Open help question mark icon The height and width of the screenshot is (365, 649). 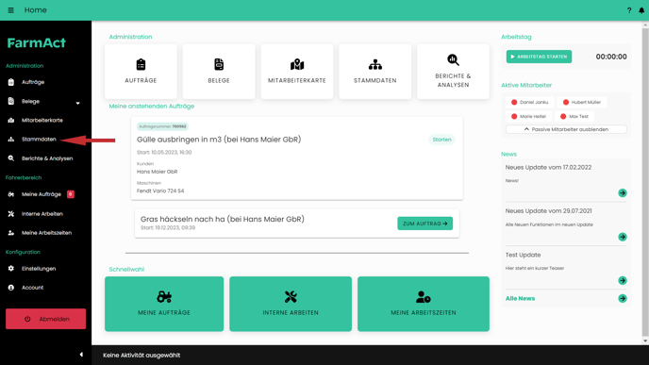point(629,10)
